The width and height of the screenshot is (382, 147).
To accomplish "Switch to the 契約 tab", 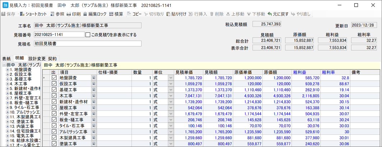I will (x=52, y=59).
